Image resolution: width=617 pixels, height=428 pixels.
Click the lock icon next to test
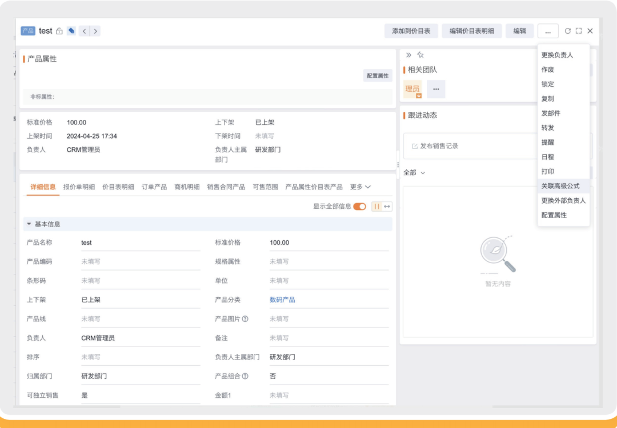(x=59, y=31)
